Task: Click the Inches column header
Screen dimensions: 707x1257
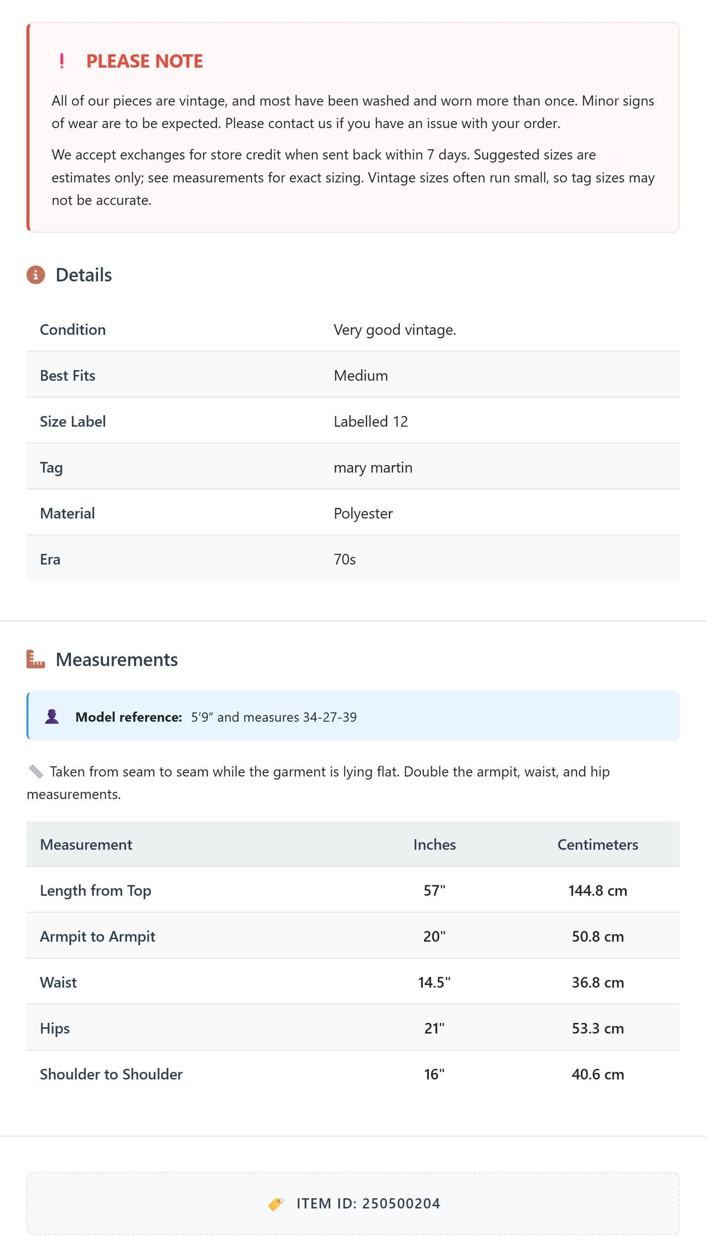Action: 435,845
